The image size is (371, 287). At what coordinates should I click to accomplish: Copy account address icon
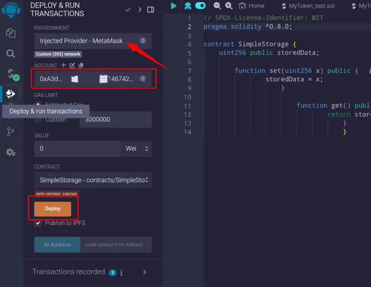[81, 65]
